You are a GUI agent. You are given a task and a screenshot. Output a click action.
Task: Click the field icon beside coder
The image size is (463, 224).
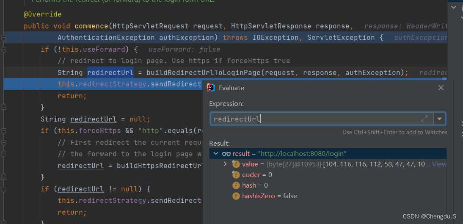pyautogui.click(x=236, y=174)
